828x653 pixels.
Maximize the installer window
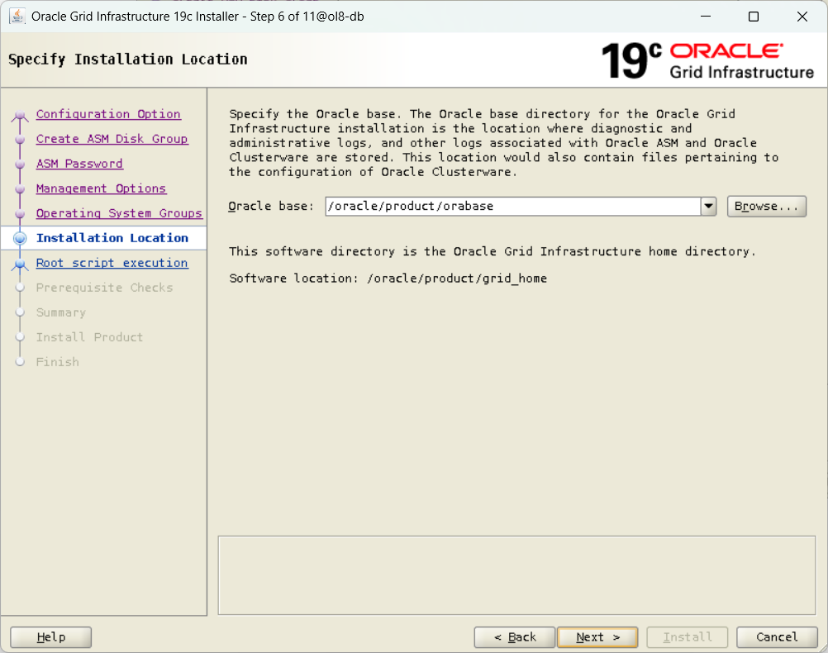click(754, 17)
